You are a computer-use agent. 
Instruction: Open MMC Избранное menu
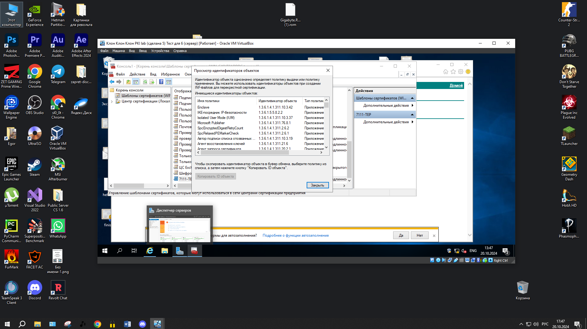[170, 74]
